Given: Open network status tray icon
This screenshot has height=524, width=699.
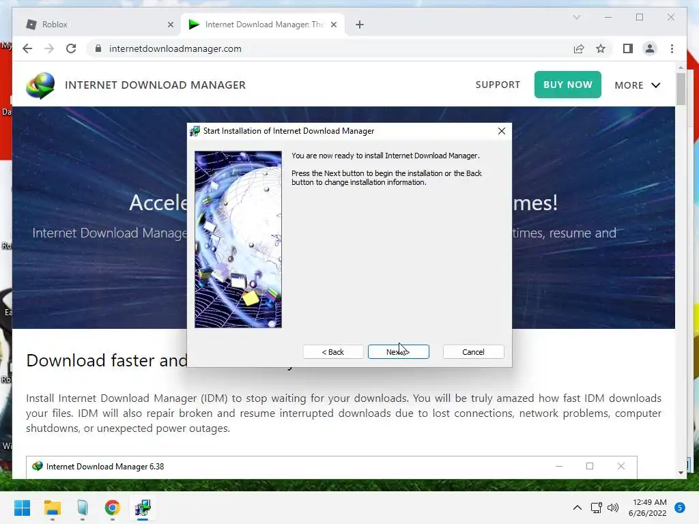Looking at the screenshot, I should (596, 508).
